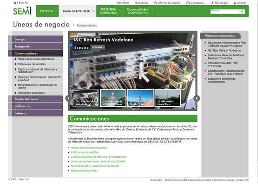Open Descargas downloads page

point(219,3)
